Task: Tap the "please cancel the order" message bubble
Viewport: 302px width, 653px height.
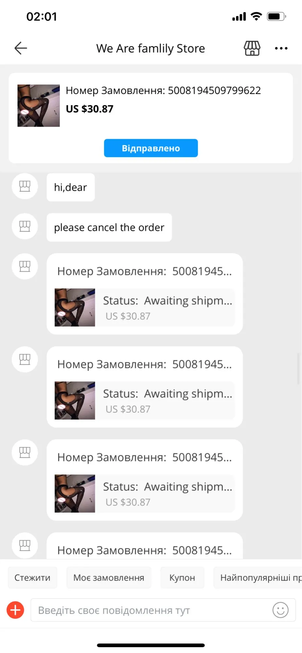Action: point(109,228)
